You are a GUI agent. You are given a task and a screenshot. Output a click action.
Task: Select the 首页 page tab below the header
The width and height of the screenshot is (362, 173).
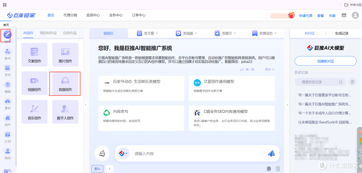6,25
